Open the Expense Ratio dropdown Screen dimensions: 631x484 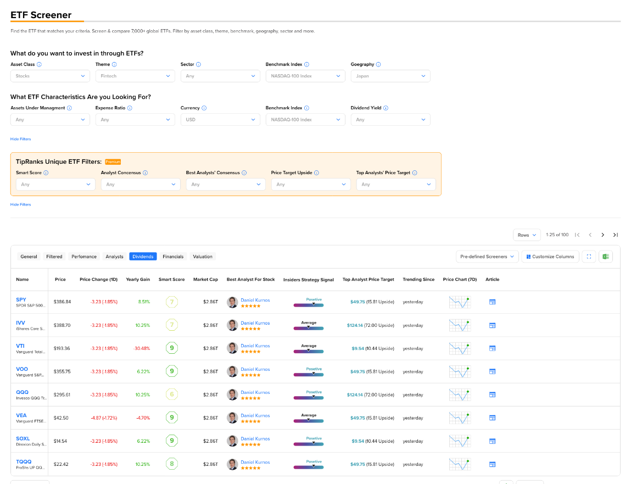(135, 120)
